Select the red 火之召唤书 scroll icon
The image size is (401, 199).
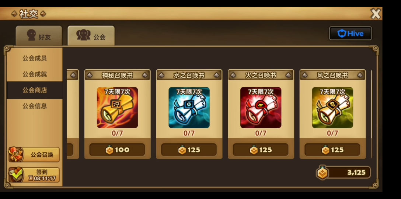coord(261,108)
